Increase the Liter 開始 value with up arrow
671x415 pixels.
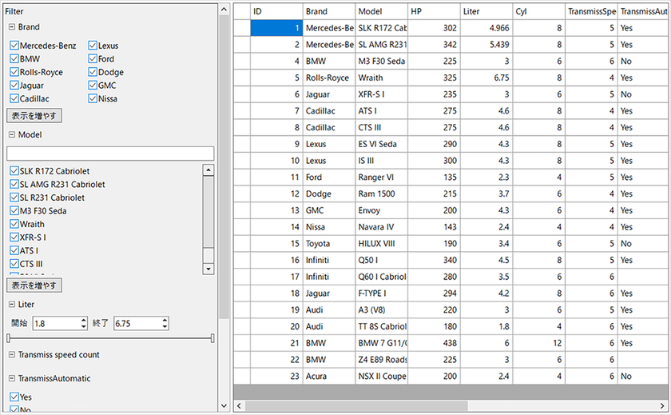click(x=84, y=320)
